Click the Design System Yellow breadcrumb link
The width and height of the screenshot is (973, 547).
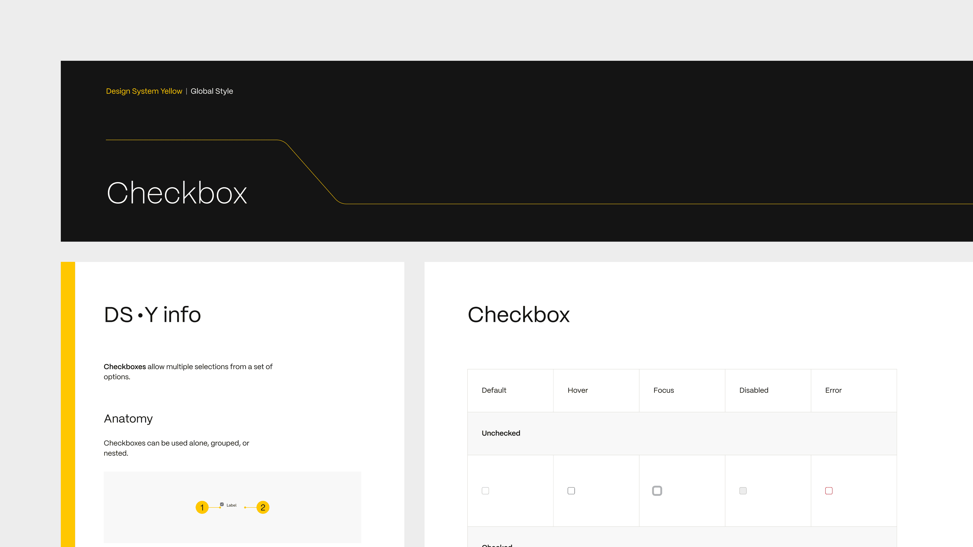pos(144,91)
